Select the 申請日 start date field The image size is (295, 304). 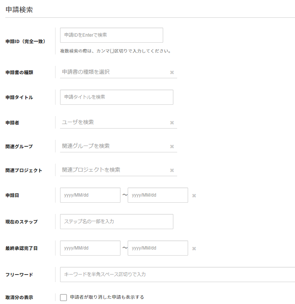(90, 195)
